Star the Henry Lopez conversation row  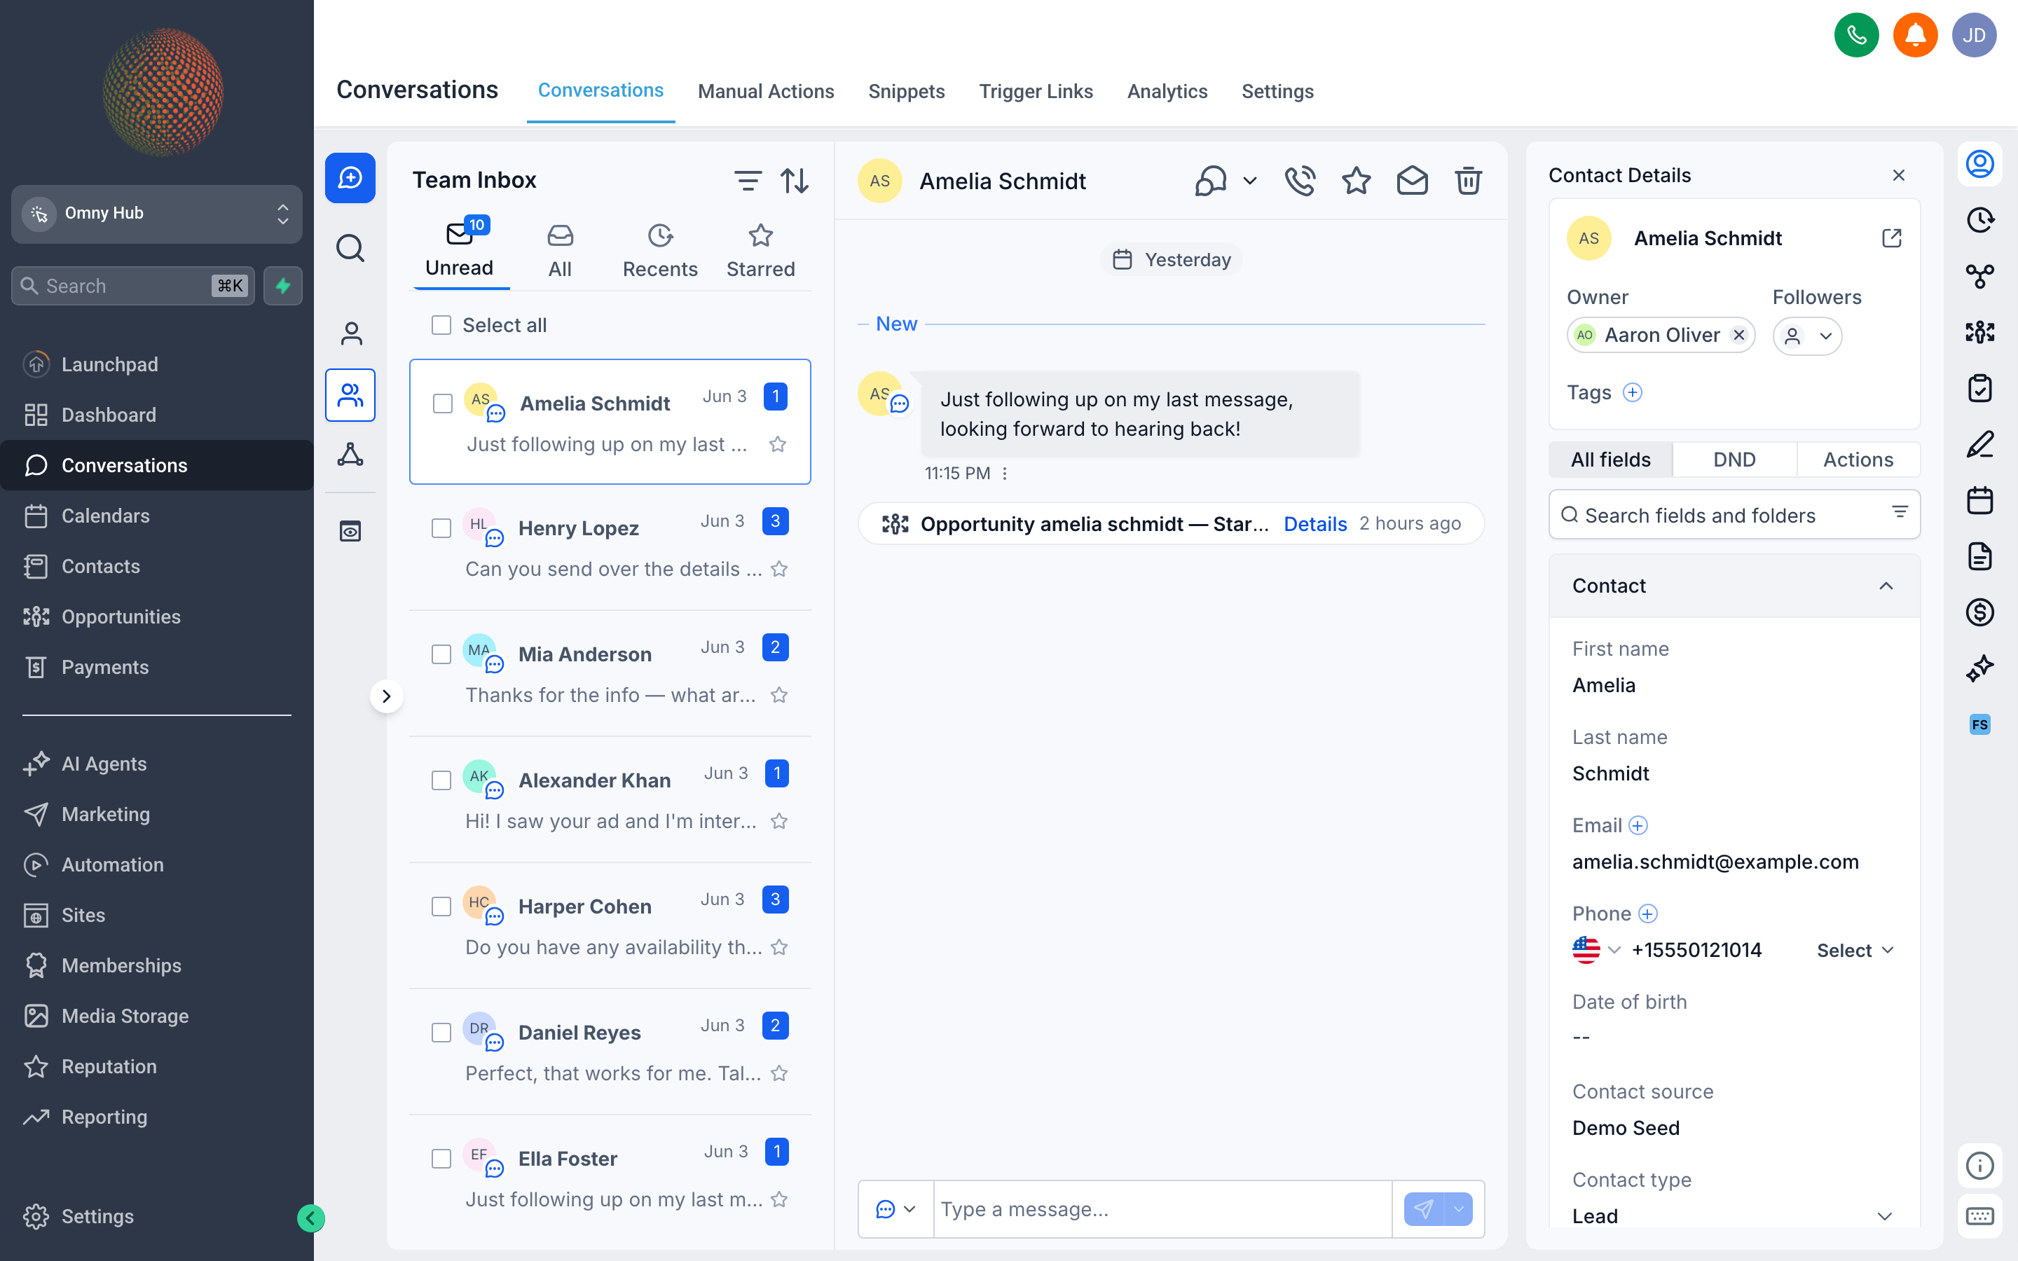click(779, 569)
